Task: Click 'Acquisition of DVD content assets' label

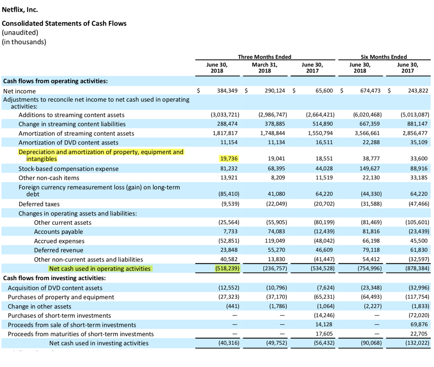Action: coord(55,288)
